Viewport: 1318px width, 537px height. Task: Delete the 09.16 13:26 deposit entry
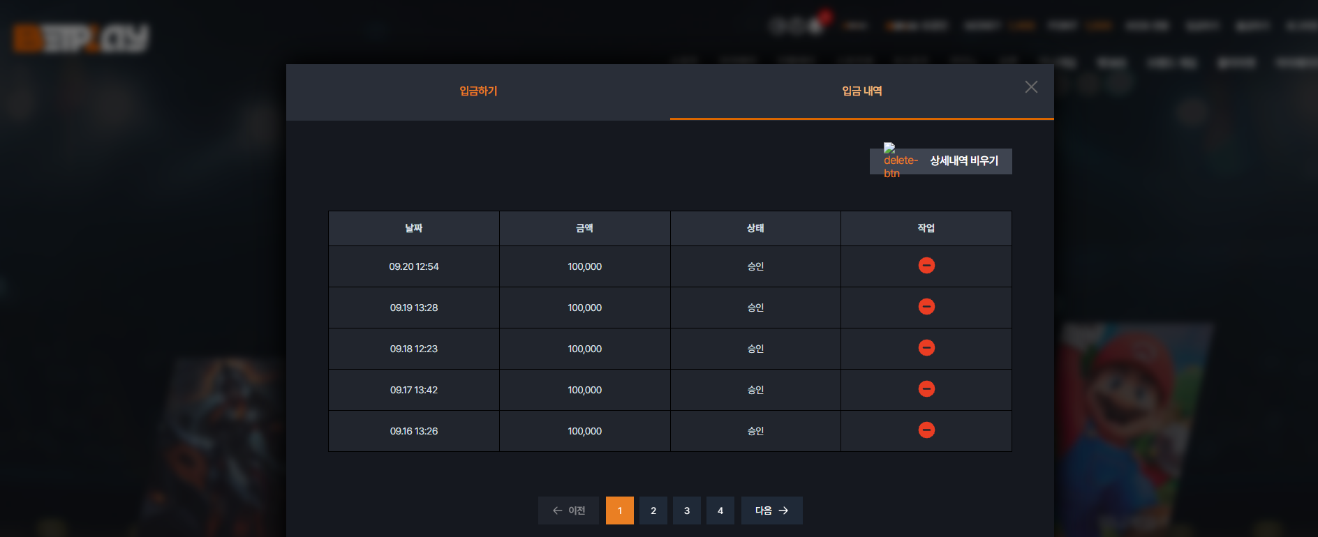pos(926,430)
